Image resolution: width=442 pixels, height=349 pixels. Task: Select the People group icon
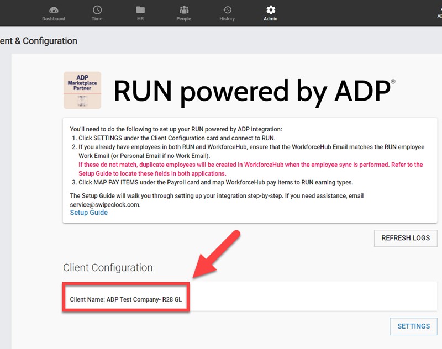click(183, 10)
